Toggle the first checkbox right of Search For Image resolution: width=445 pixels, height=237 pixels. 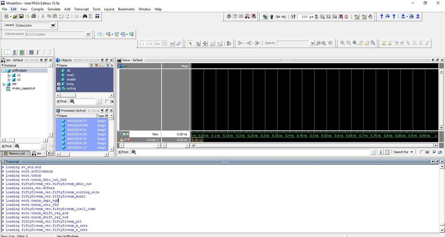point(422,152)
